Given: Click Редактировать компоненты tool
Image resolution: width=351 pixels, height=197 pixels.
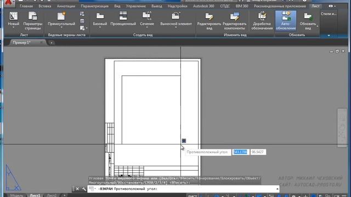Looking at the screenshot, I should tap(235, 21).
